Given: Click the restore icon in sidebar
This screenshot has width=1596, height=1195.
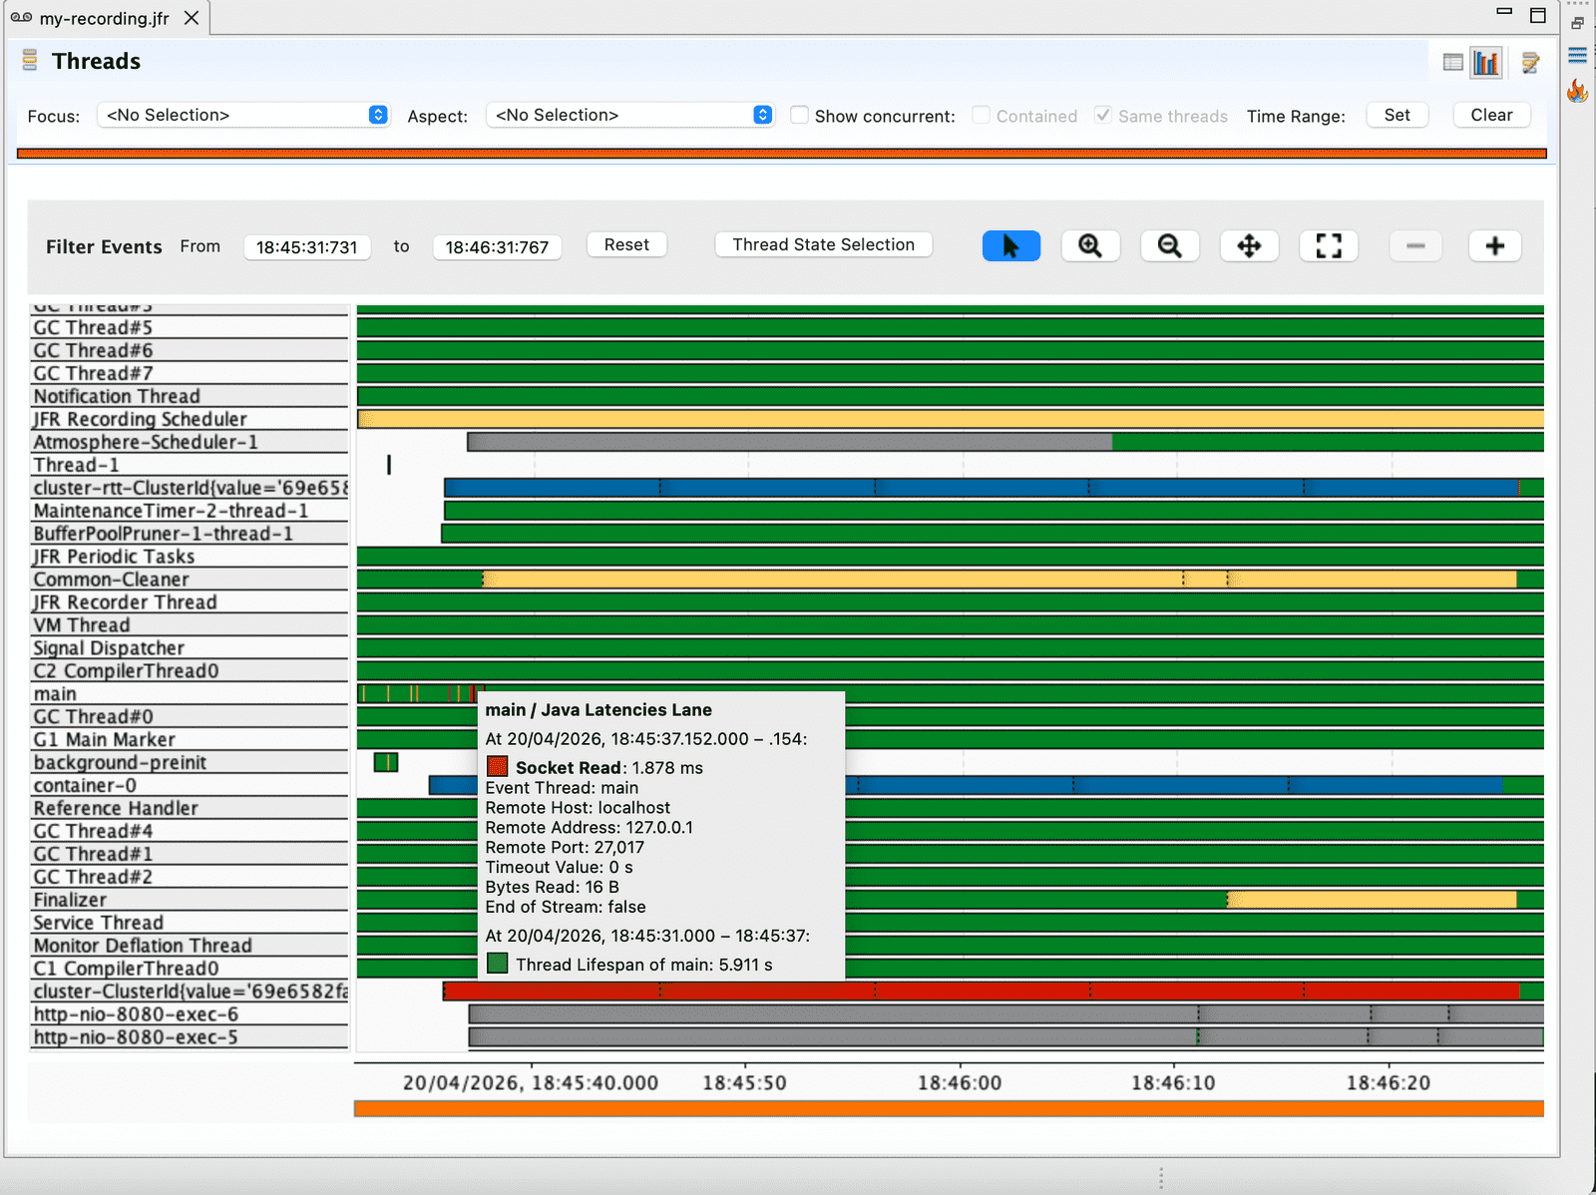Looking at the screenshot, I should pos(1577,23).
